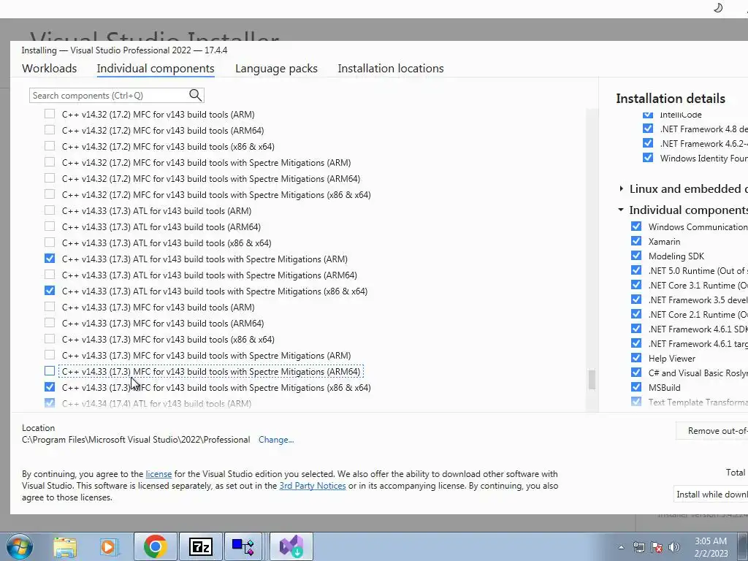The width and height of the screenshot is (748, 561).
Task: Check v14.33 MFC with Spectre Mitigations (ARM64)
Action: (50, 371)
